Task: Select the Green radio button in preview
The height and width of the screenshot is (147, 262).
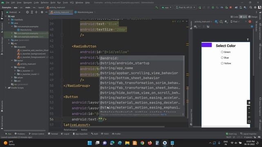Action: tap(222, 52)
